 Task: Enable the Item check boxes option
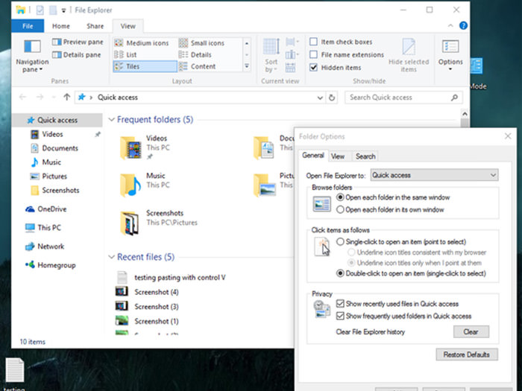314,42
